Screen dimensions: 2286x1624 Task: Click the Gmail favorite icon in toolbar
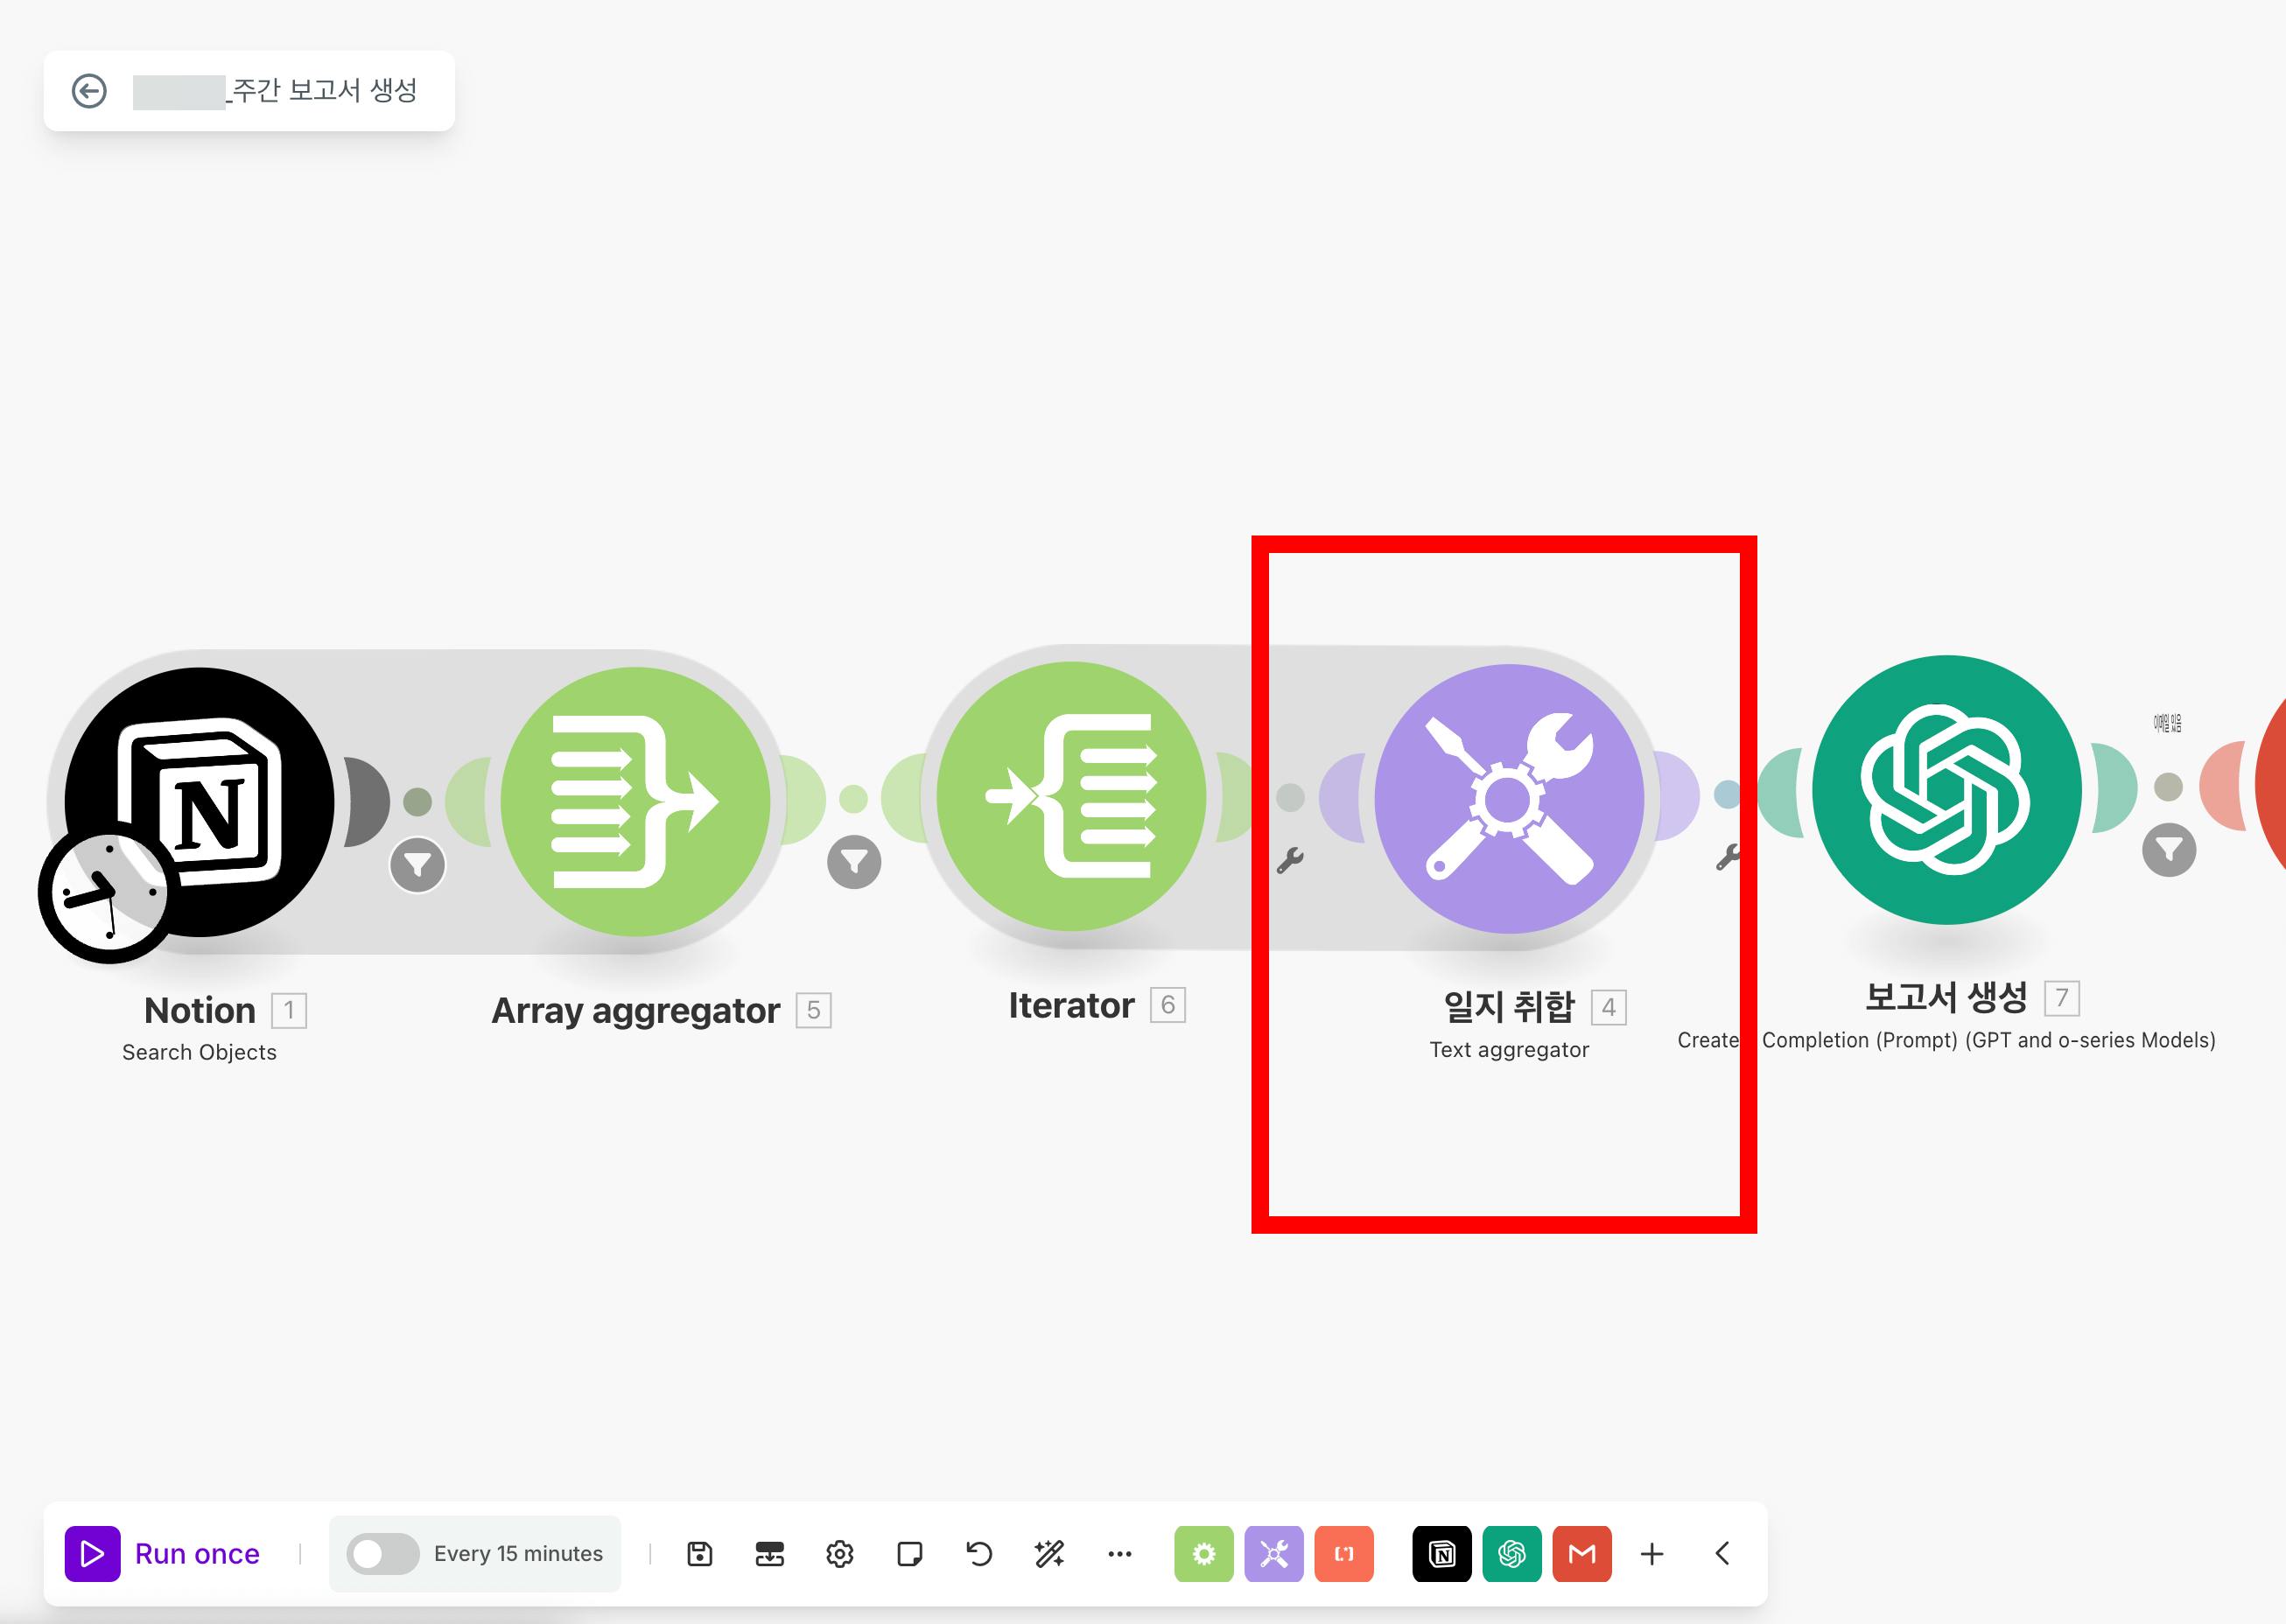(1581, 1553)
